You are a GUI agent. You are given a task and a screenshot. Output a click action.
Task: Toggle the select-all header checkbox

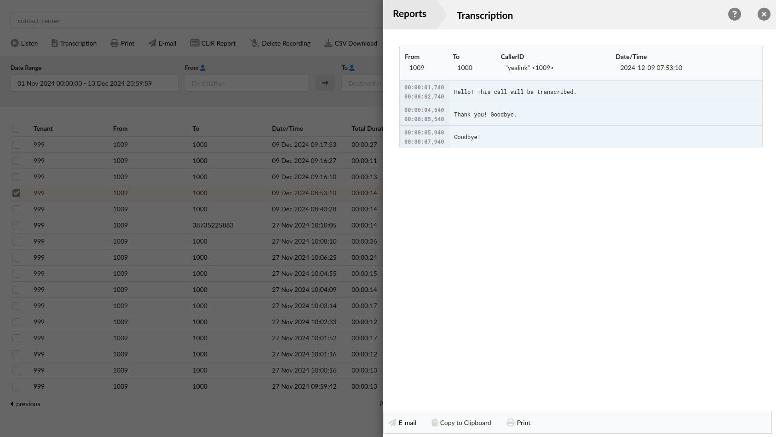coord(17,128)
